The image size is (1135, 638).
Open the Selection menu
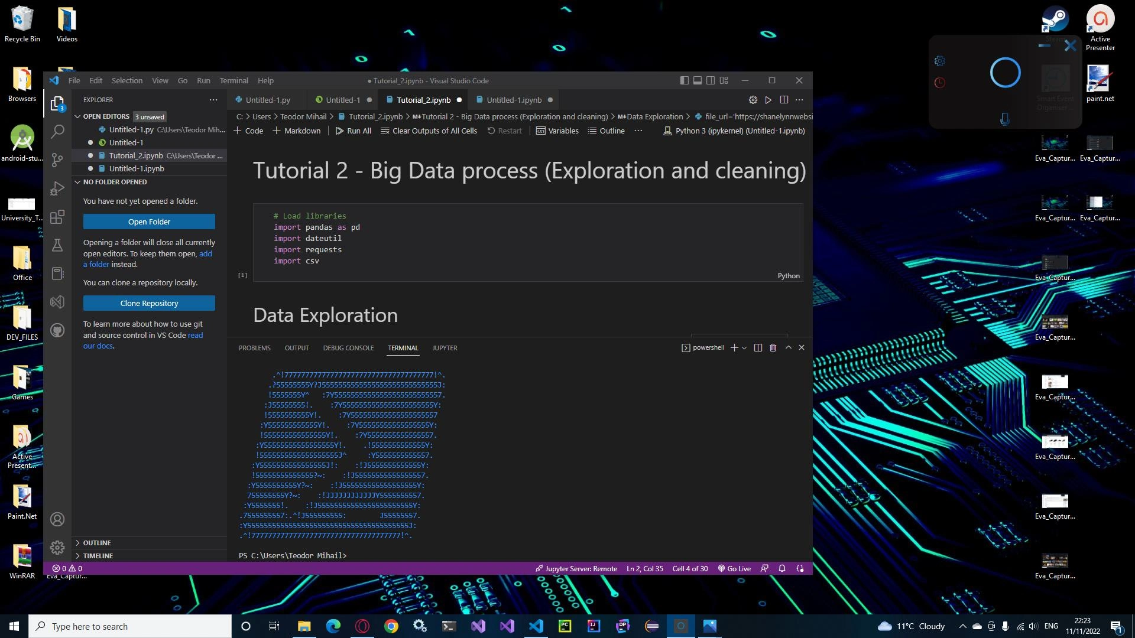127,80
